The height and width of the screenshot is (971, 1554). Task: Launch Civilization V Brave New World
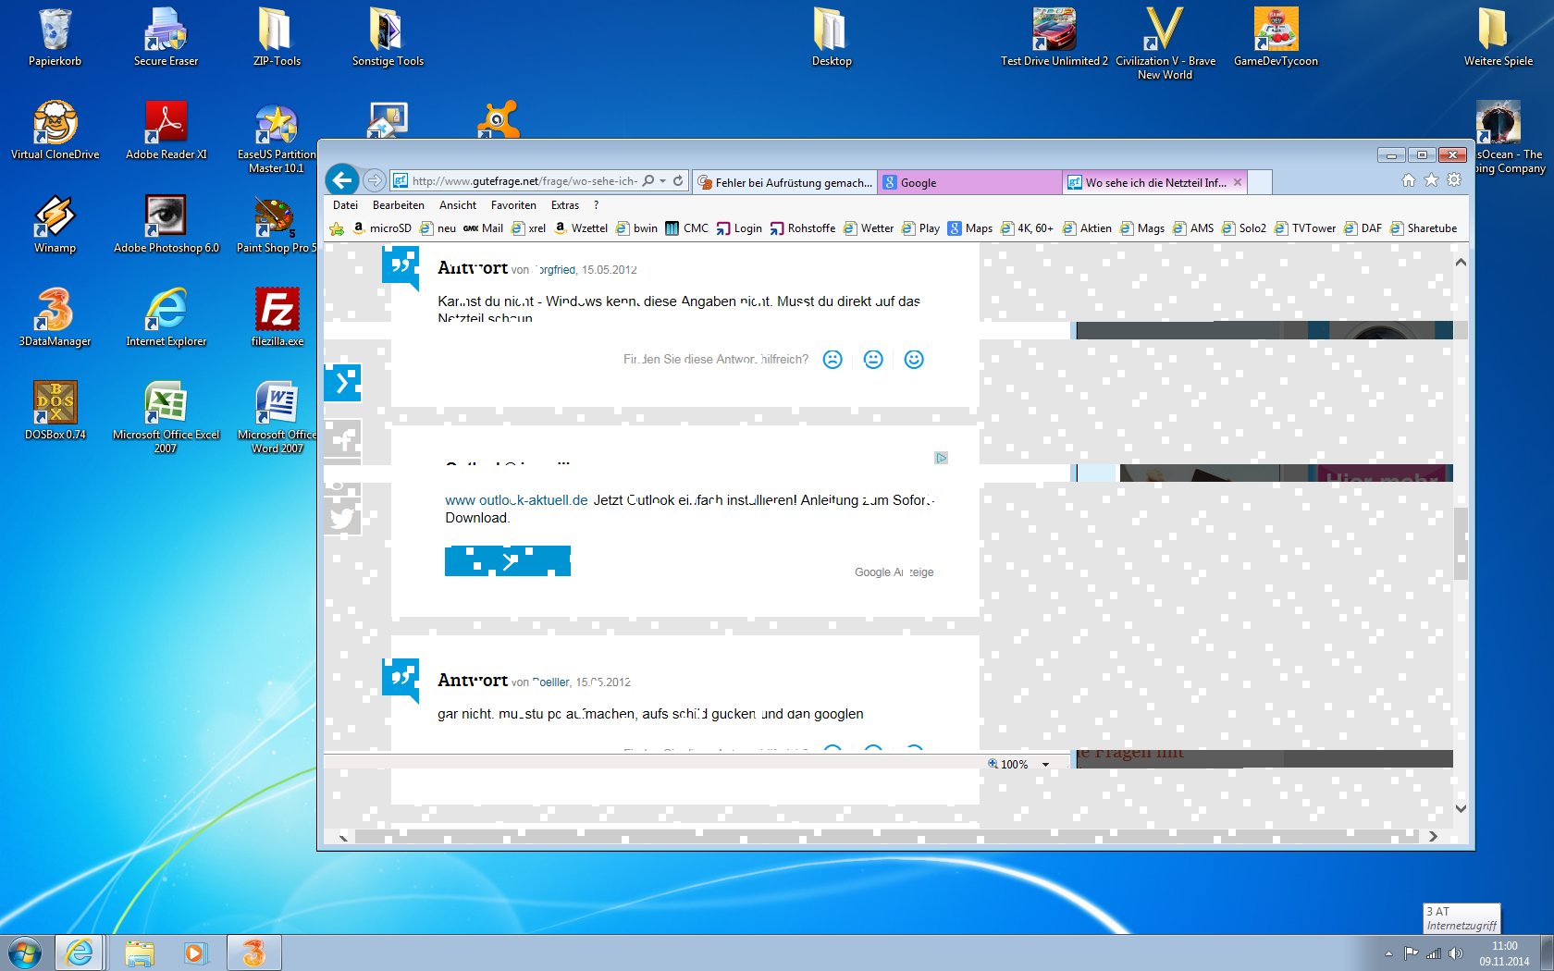[x=1165, y=43]
